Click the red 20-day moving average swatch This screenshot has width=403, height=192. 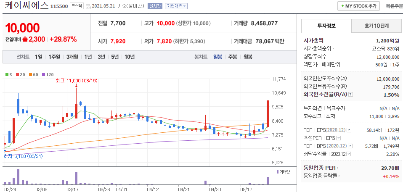(18, 75)
